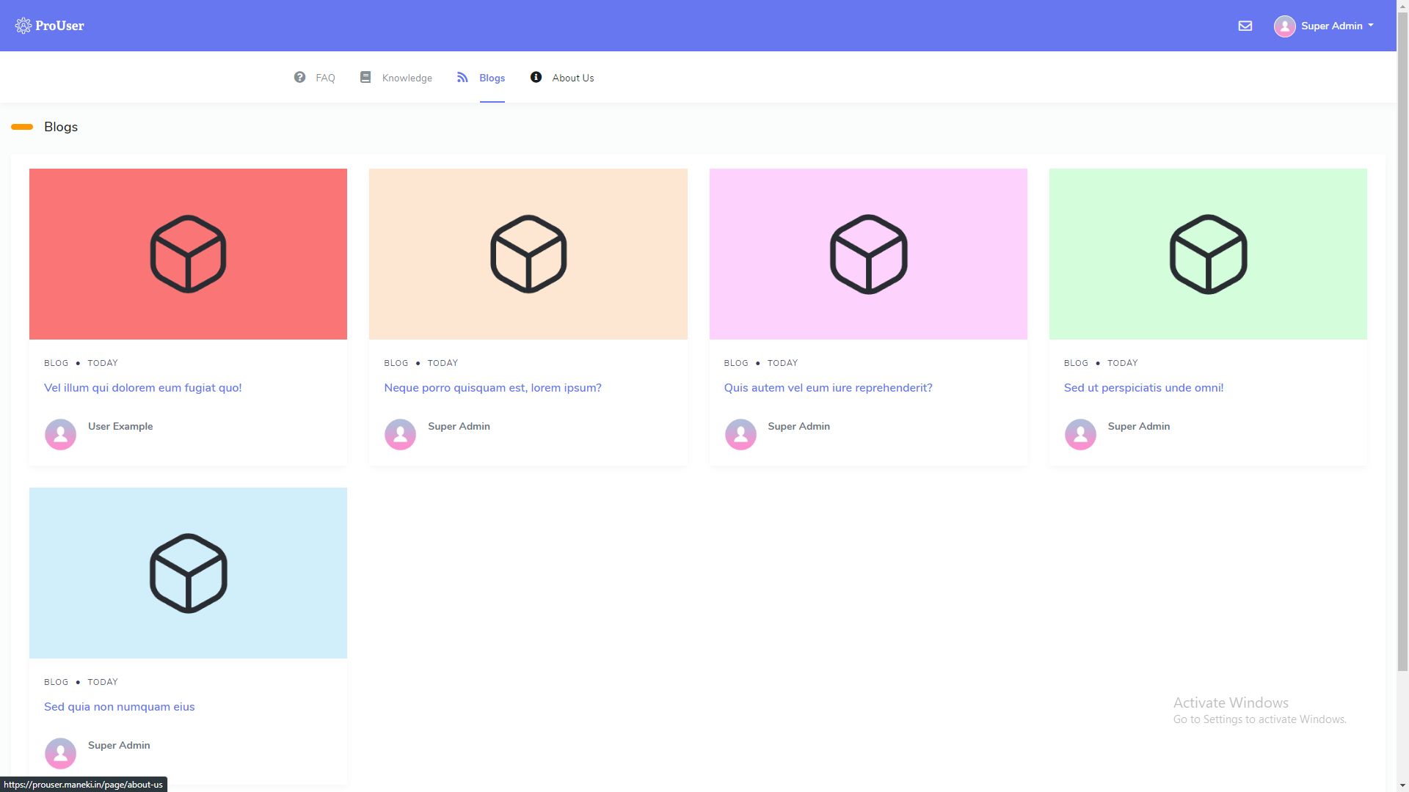The image size is (1409, 792).
Task: Click the vertical page scrollbar
Action: pyautogui.click(x=1402, y=367)
